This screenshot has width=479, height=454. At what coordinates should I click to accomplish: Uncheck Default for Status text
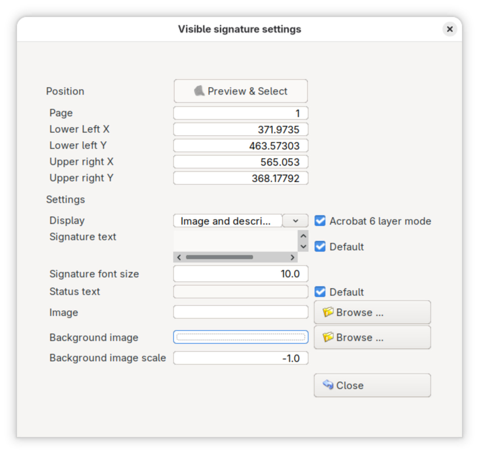point(320,292)
